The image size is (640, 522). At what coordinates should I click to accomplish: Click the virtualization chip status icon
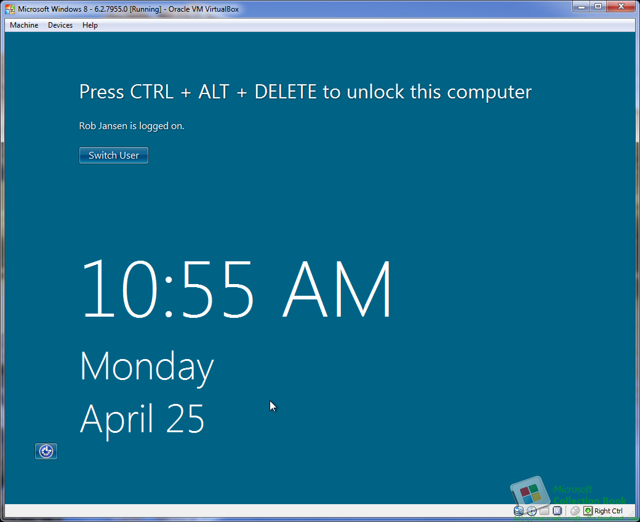click(557, 510)
